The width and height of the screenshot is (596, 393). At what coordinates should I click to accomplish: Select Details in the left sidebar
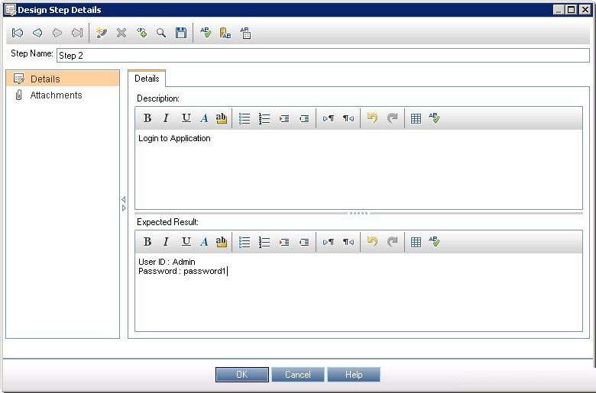pos(63,79)
